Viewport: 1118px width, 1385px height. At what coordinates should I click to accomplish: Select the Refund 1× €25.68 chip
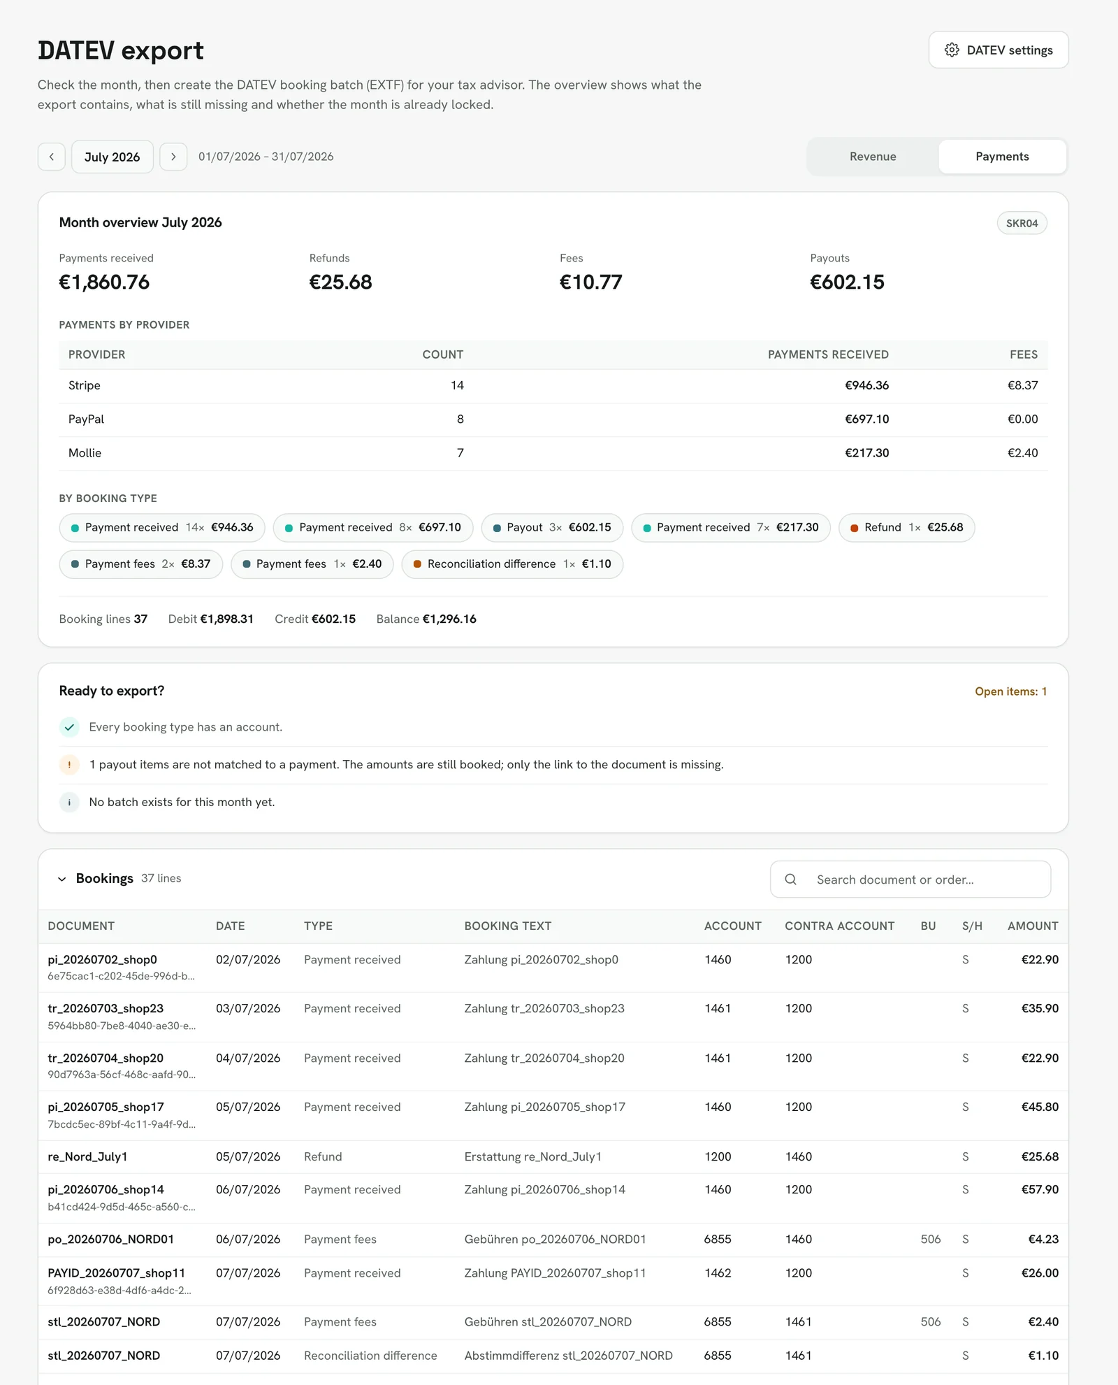[906, 528]
